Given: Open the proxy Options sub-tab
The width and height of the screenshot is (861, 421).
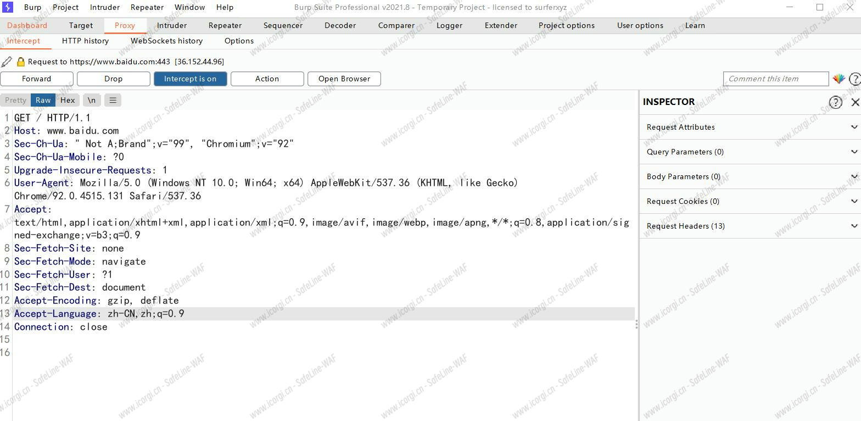Looking at the screenshot, I should pos(239,41).
